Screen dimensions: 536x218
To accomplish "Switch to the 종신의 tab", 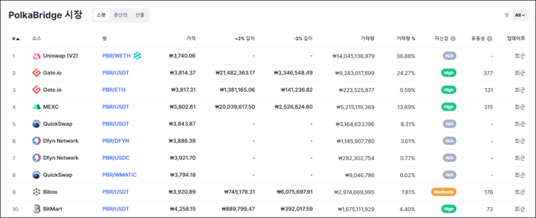I will [x=120, y=15].
